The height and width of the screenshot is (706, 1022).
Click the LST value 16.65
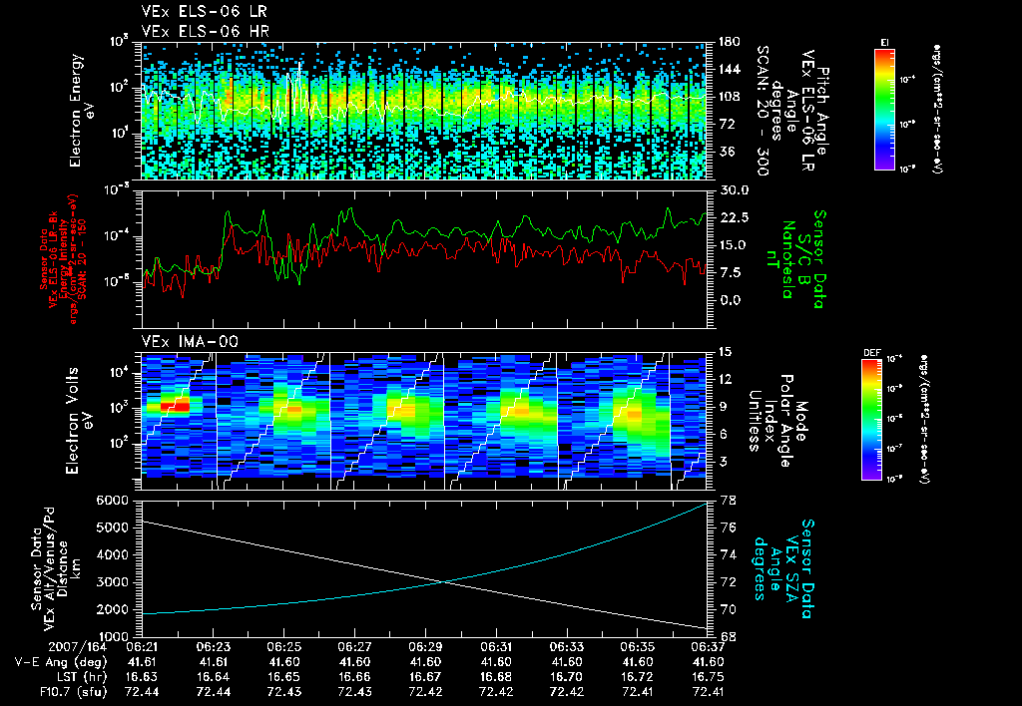pos(284,677)
